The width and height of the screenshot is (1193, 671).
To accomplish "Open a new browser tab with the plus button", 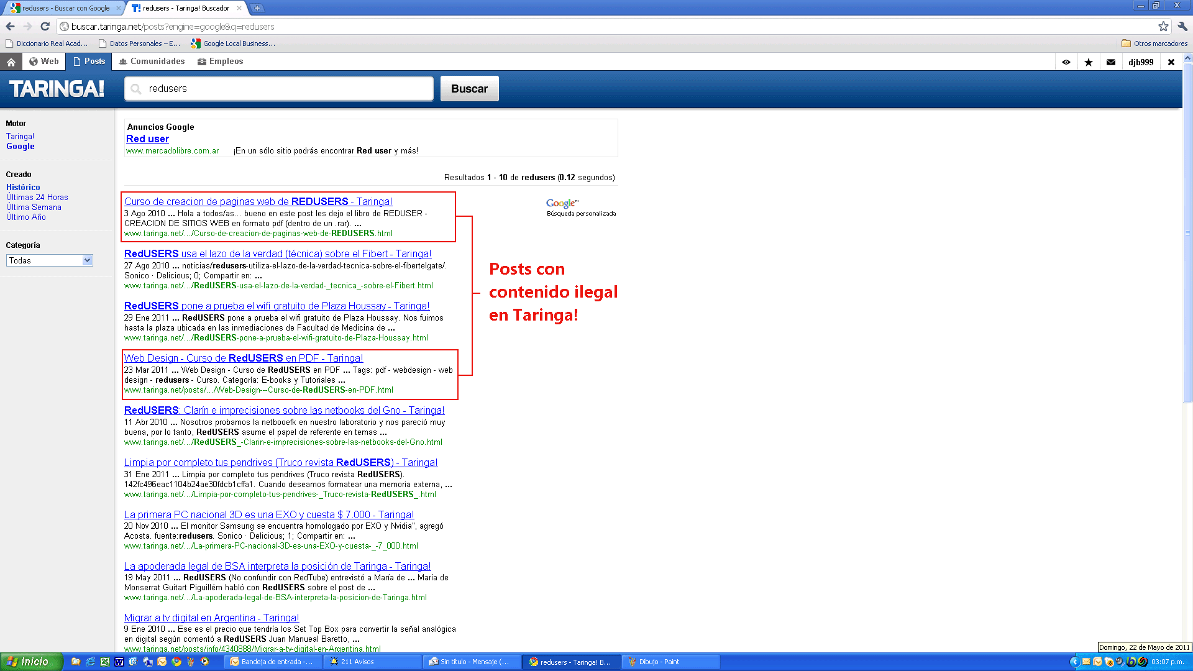I will [x=257, y=8].
